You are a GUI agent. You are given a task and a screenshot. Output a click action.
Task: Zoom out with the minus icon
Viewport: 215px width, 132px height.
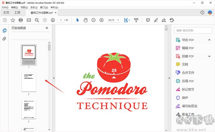click(93, 20)
